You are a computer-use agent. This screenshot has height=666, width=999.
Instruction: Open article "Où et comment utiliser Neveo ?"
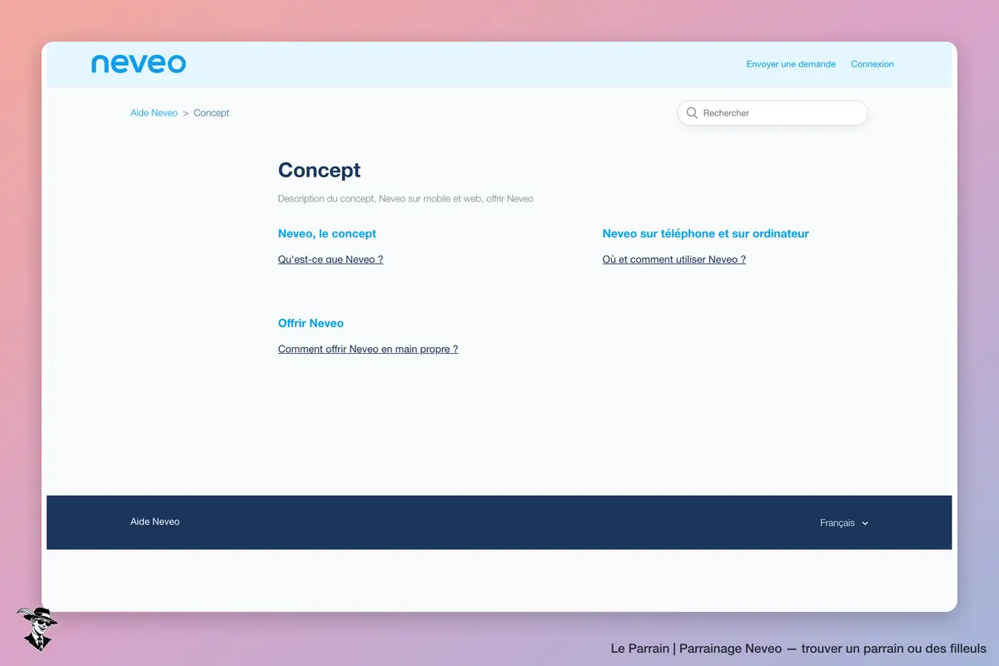tap(674, 260)
